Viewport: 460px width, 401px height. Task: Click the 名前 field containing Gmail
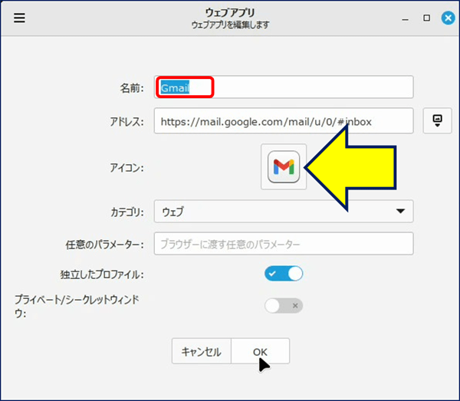coord(284,87)
